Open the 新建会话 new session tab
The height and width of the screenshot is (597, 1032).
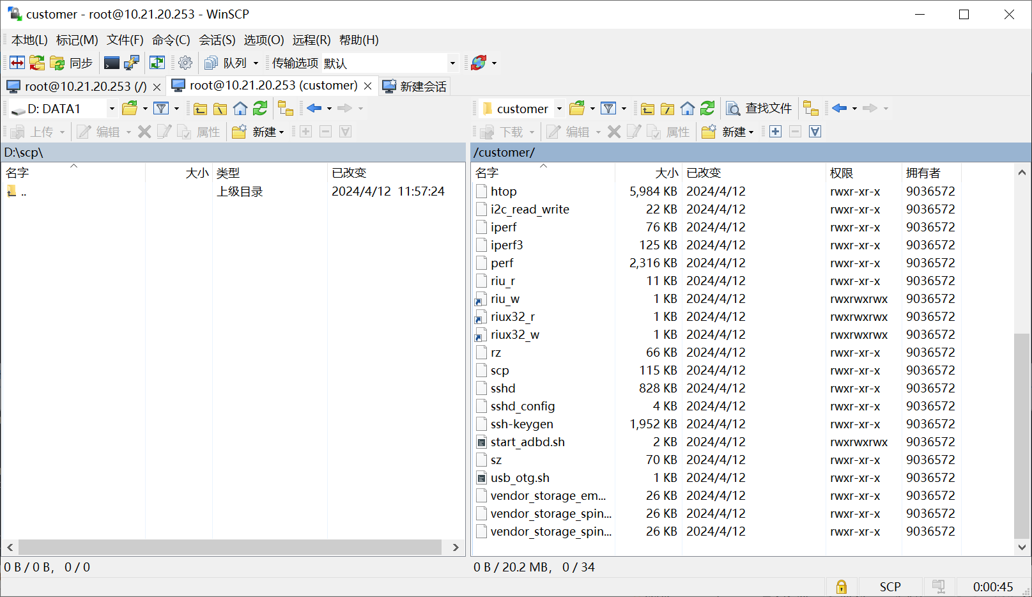tap(414, 86)
